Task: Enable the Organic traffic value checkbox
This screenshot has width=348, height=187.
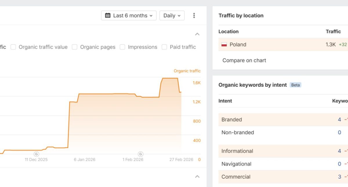Action: click(13, 47)
